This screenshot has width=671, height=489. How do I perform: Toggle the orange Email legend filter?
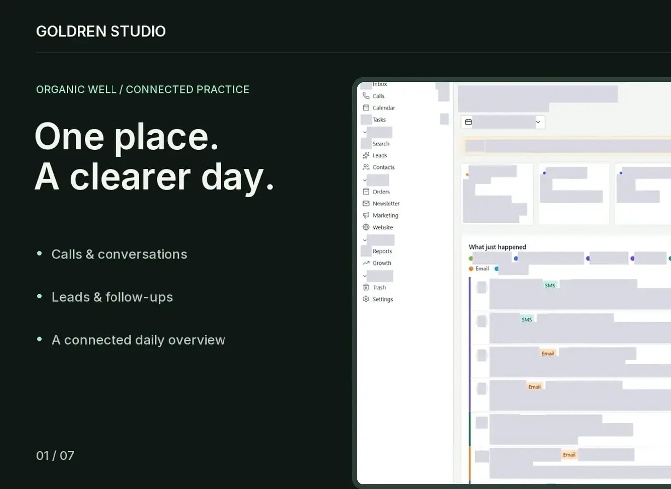pyautogui.click(x=479, y=269)
